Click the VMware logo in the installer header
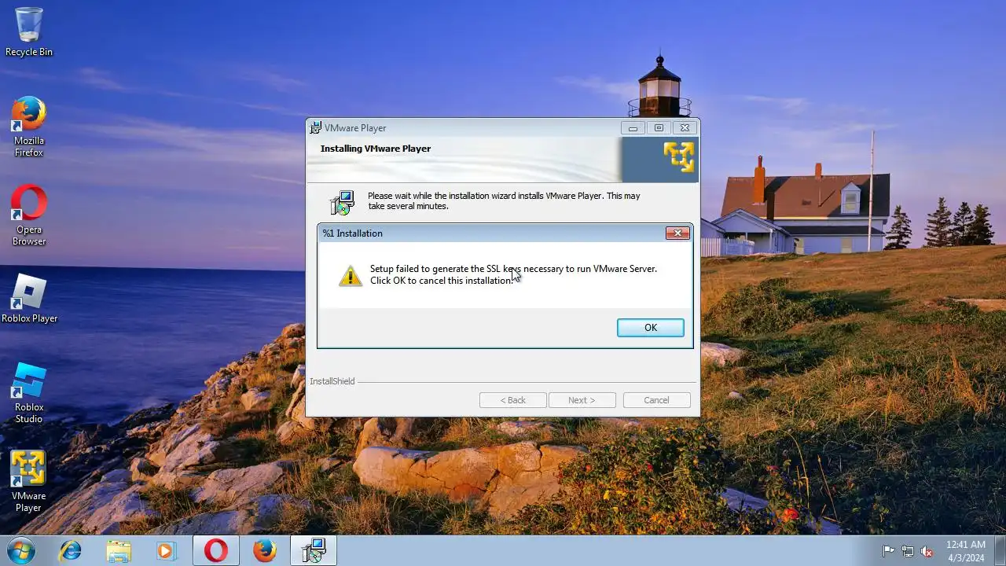The height and width of the screenshot is (566, 1006). pos(678,156)
